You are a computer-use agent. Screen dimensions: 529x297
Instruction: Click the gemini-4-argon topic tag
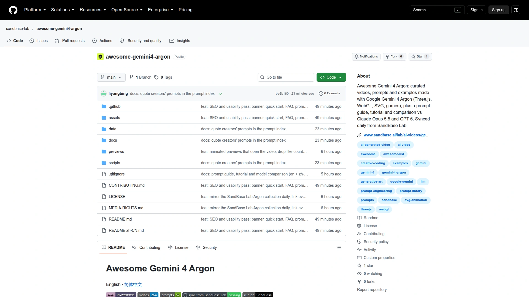[394, 172]
